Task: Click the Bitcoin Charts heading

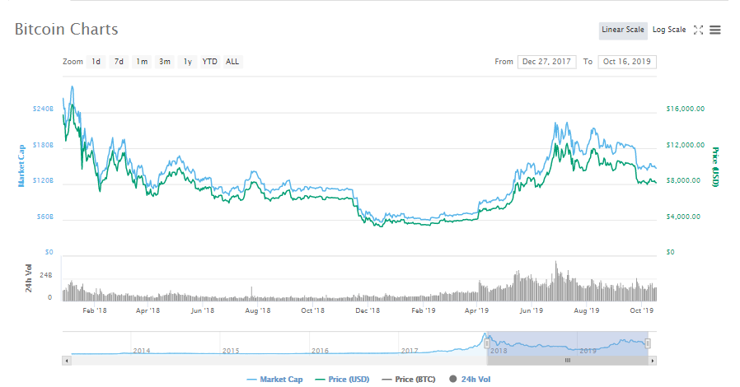Action: [66, 29]
